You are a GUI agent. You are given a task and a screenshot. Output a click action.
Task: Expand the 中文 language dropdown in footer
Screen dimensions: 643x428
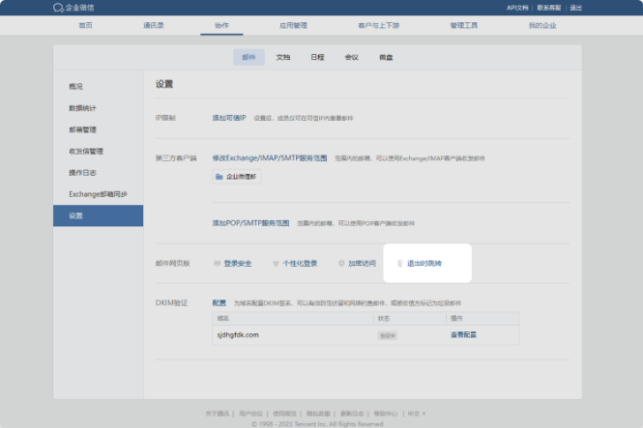pyautogui.click(x=414, y=413)
